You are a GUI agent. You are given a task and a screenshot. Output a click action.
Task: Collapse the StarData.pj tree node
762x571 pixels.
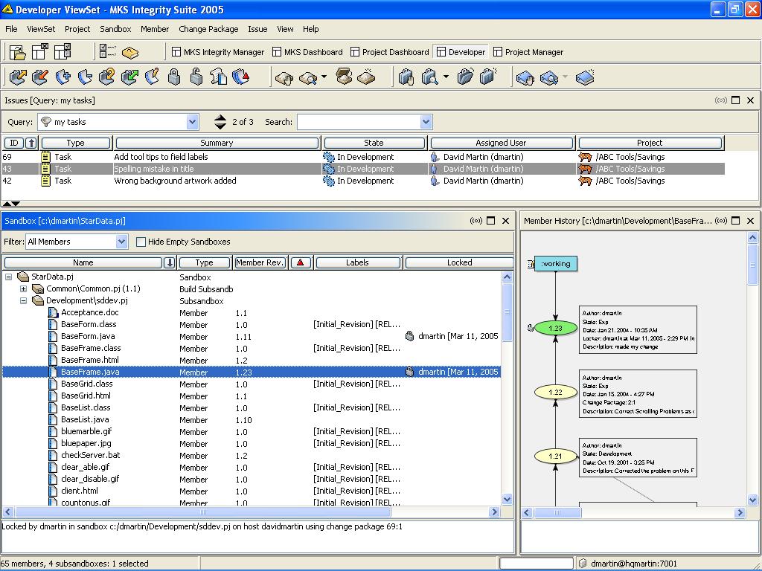click(x=9, y=277)
